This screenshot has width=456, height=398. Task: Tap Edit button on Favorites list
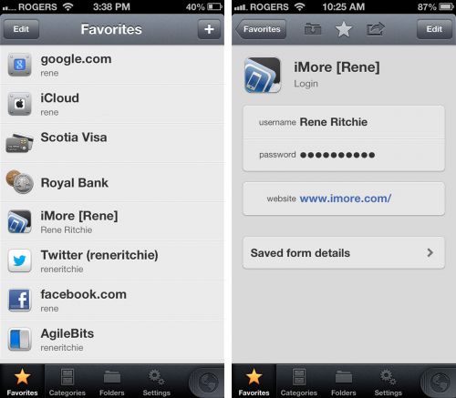pyautogui.click(x=21, y=29)
